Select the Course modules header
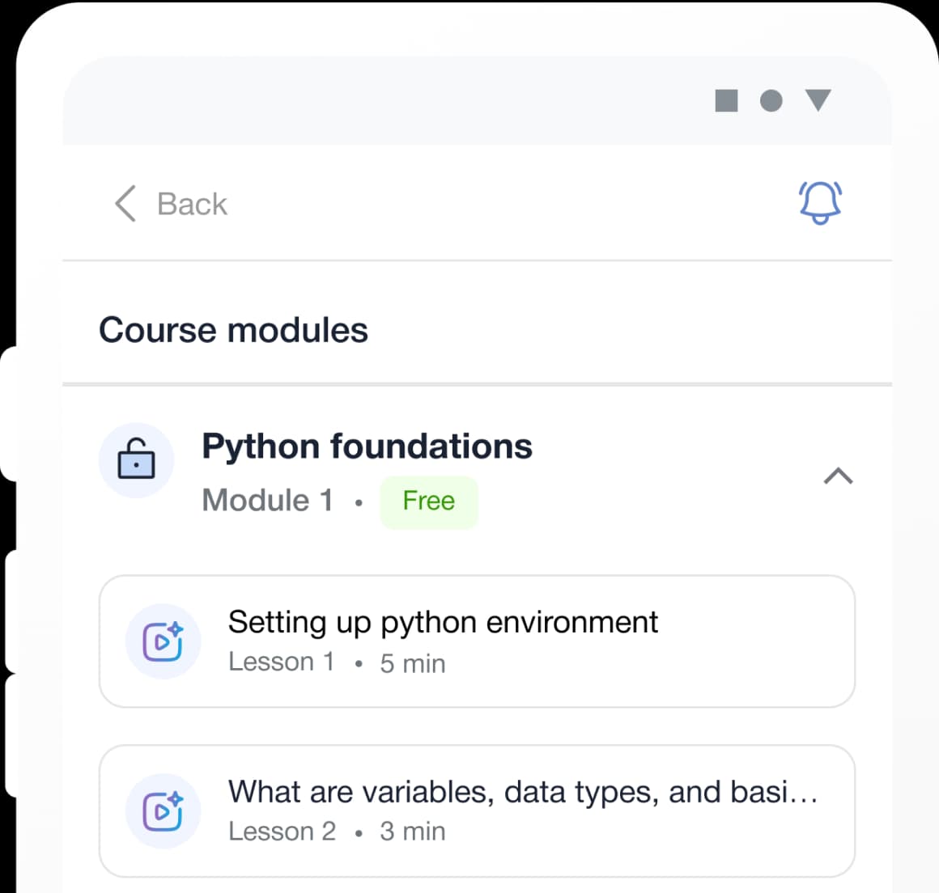 pyautogui.click(x=233, y=329)
